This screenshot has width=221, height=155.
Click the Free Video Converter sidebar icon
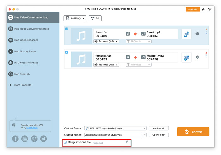tap(10, 17)
